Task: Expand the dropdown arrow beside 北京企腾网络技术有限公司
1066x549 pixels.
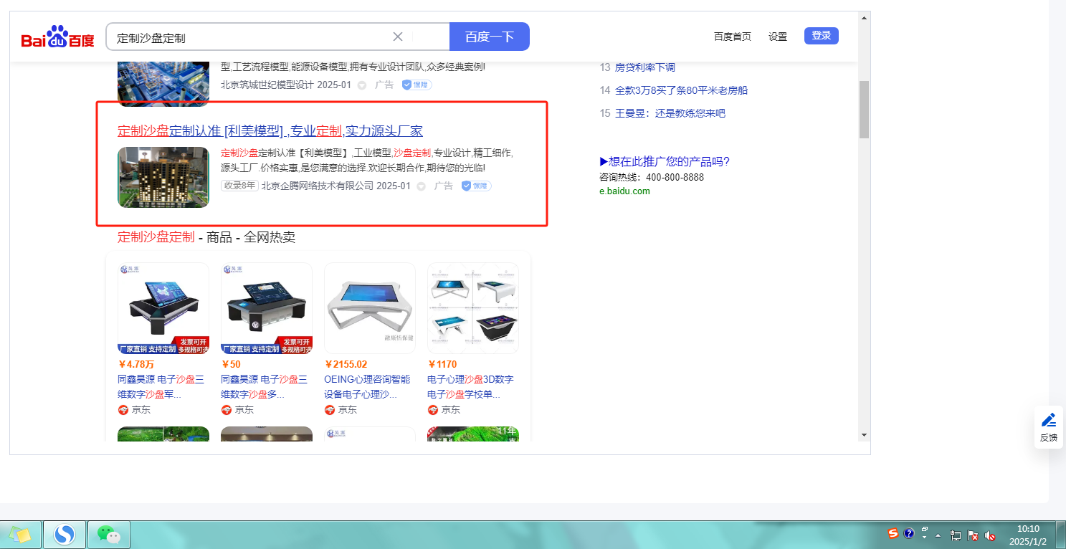Action: coord(422,186)
